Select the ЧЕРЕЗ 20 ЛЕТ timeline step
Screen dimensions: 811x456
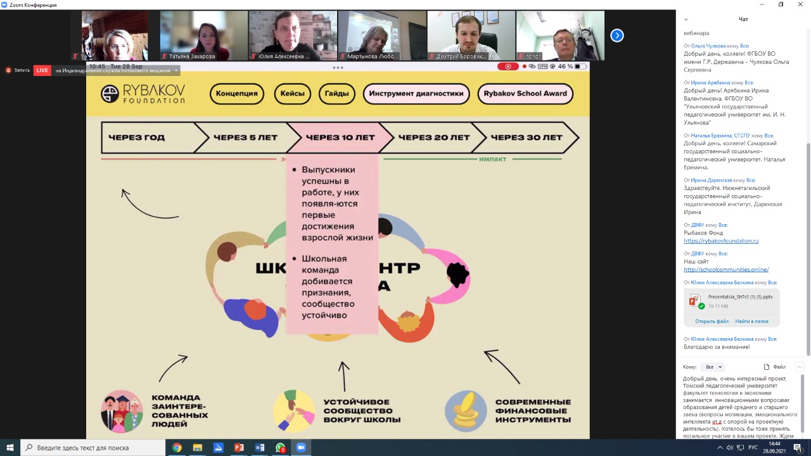(434, 137)
